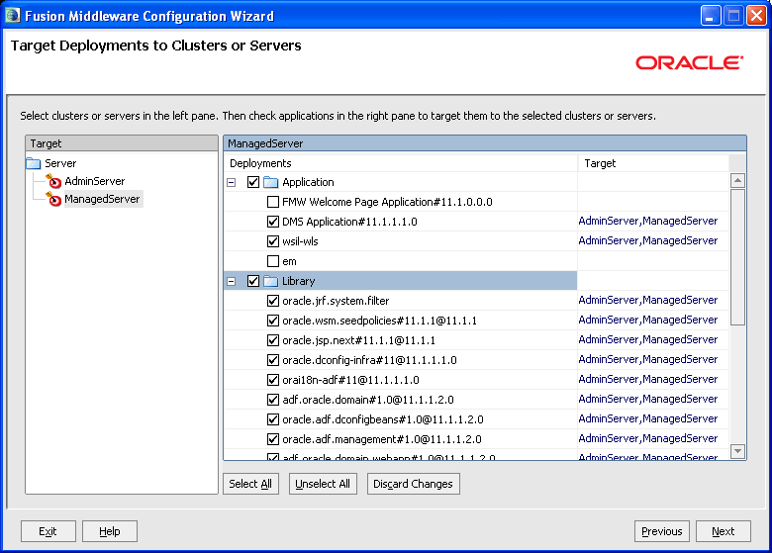Click 'oracle.adf.dconfigbeans#1.0@11.1.1.2.0' text
This screenshot has width=772, height=553.
pos(383,419)
